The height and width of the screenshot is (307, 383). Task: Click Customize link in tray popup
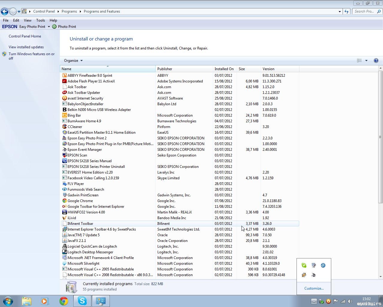[x=314, y=288]
